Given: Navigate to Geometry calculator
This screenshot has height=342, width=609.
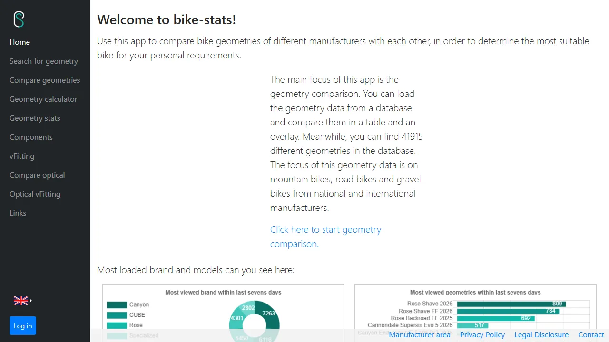Looking at the screenshot, I should tap(43, 99).
